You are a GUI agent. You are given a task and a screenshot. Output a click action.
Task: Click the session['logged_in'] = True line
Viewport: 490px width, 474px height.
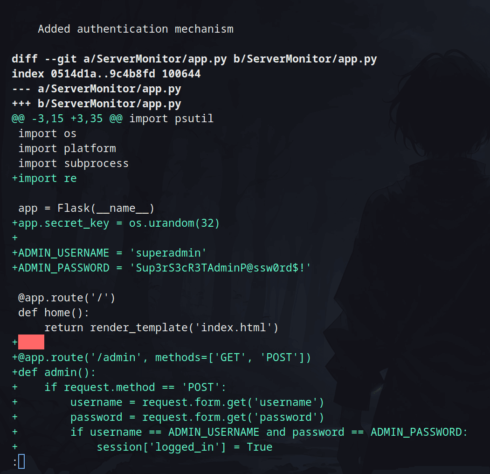tap(184, 447)
